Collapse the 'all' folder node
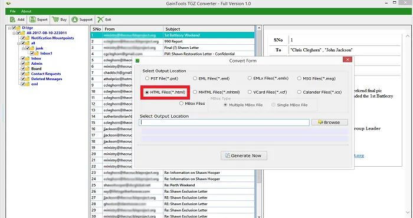413x218 pixels. click(x=19, y=43)
